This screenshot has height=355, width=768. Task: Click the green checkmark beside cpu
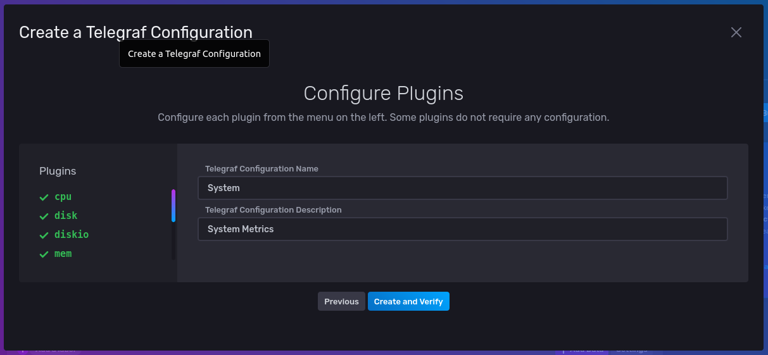pos(44,197)
